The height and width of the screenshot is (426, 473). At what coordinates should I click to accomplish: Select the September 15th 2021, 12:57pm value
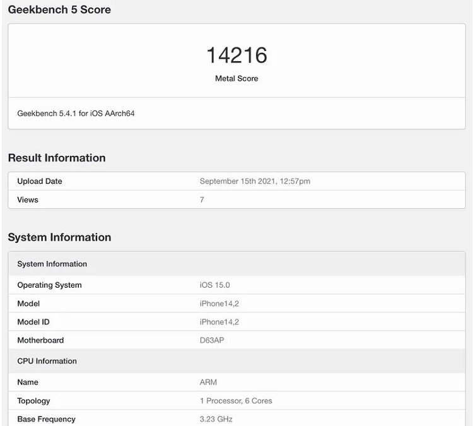255,181
